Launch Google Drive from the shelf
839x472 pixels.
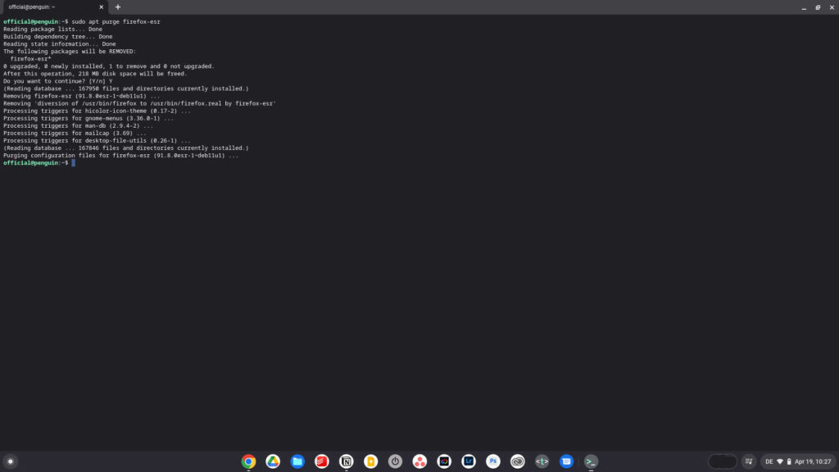click(x=273, y=461)
